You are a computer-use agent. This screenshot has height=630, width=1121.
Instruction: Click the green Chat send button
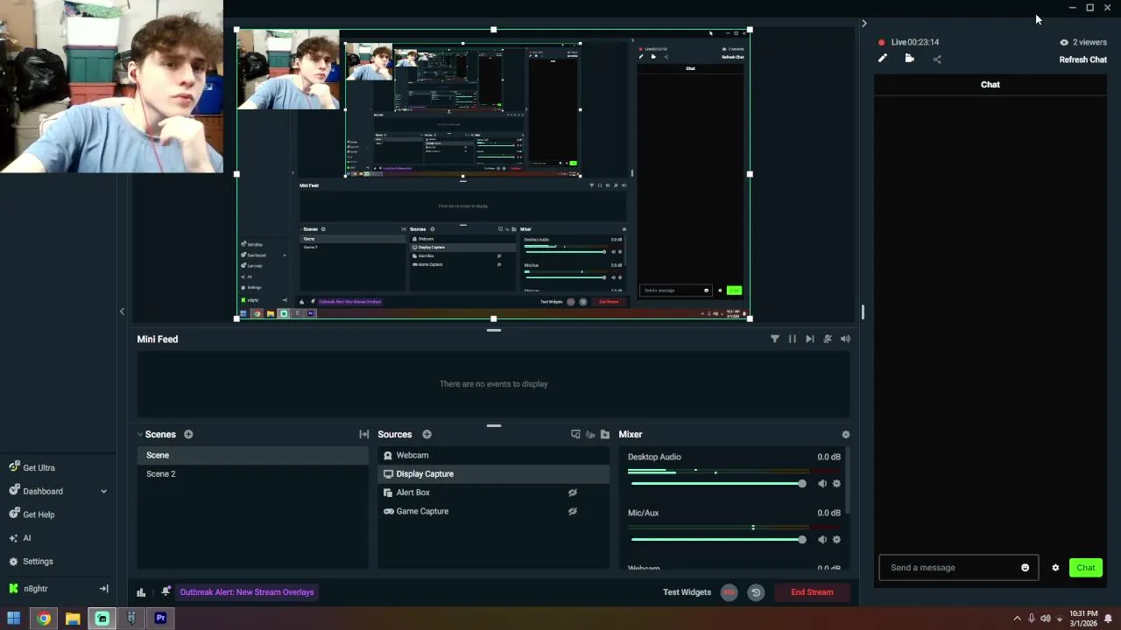coord(1086,568)
